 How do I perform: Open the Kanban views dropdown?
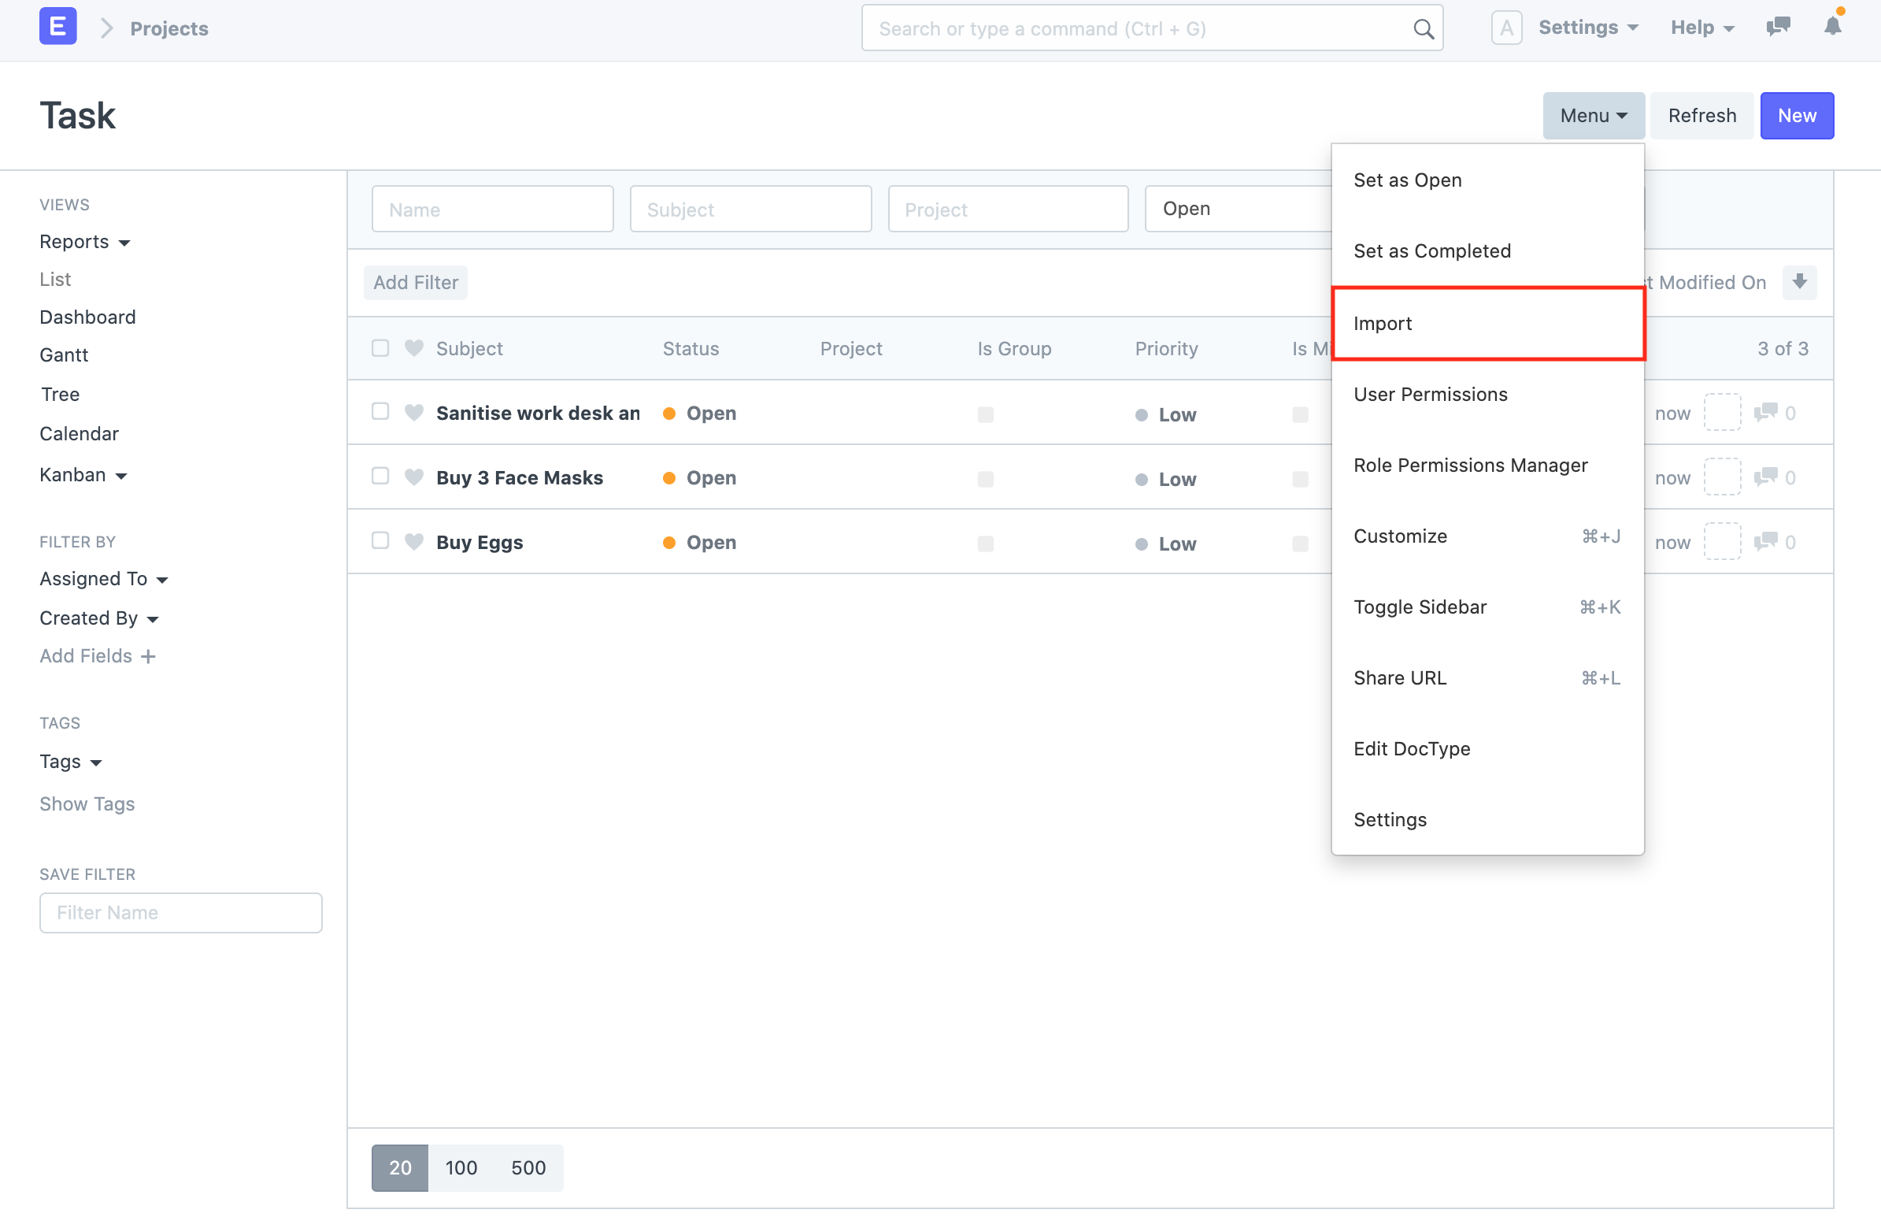(x=83, y=474)
